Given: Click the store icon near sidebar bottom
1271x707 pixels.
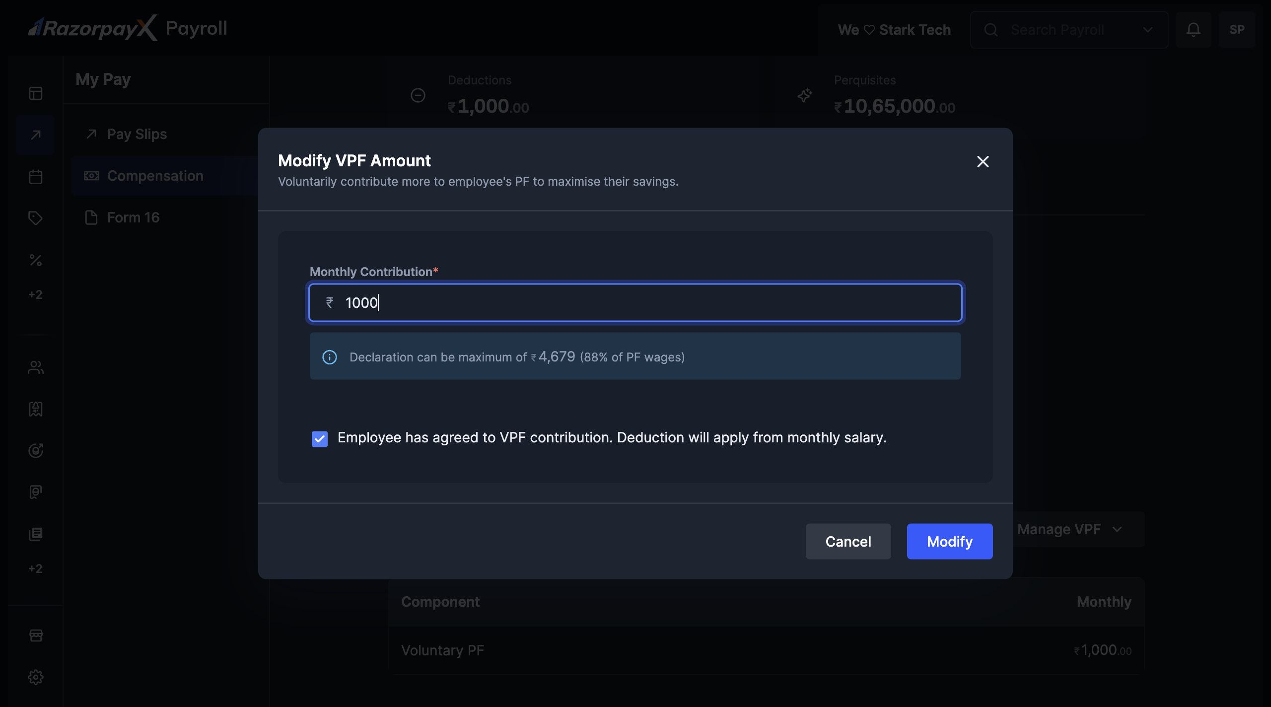Looking at the screenshot, I should 36,636.
